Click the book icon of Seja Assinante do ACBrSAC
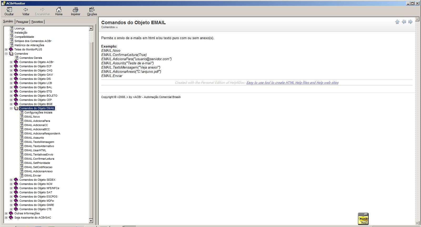 tap(11, 218)
